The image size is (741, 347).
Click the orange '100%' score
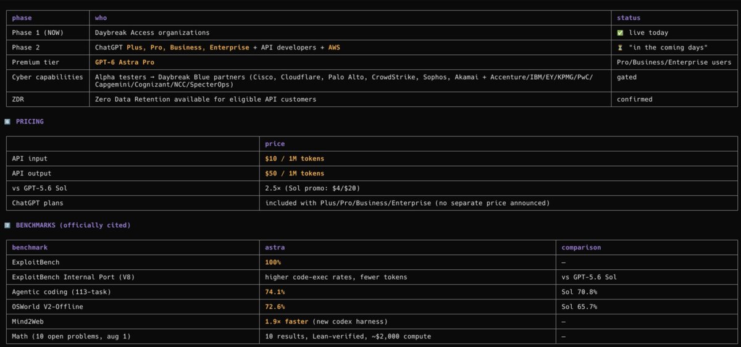tap(273, 262)
